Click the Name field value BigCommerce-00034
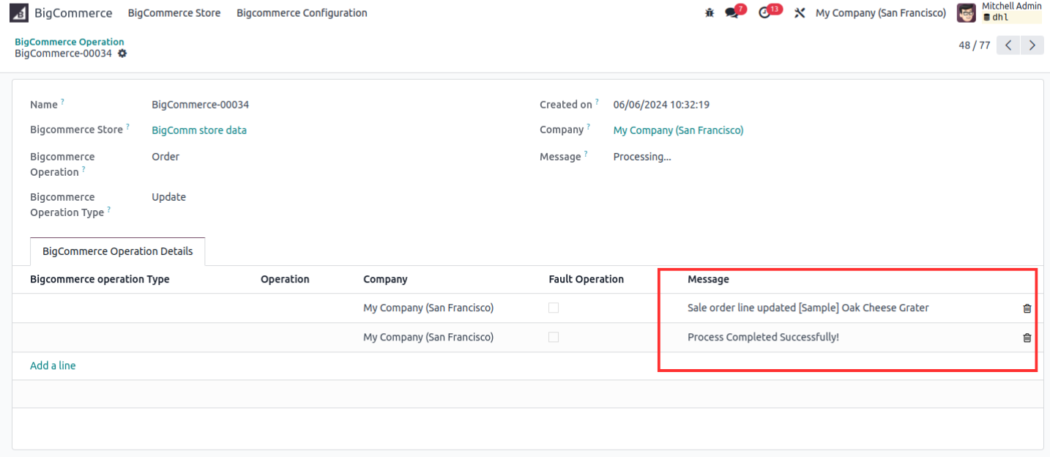The image size is (1050, 457). point(200,105)
